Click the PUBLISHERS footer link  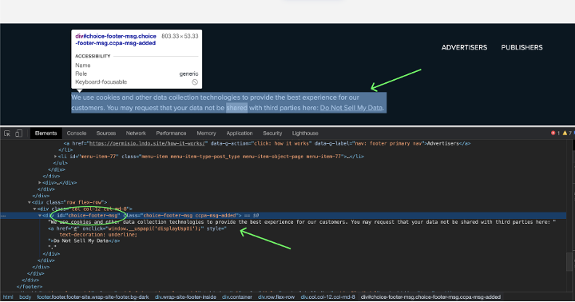521,47
